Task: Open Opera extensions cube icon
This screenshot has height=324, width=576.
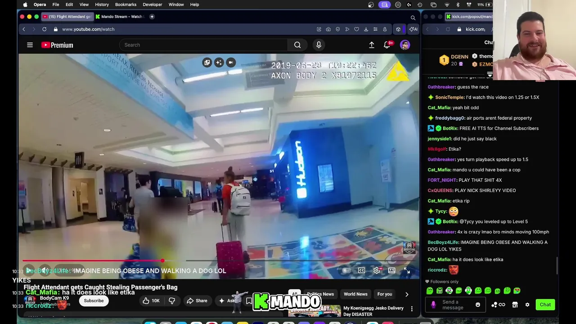Action: 398,29
